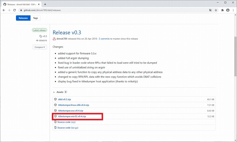The width and height of the screenshot is (237, 142).
Task: Click file icon beside Source code (tar.gz)
Action: pyautogui.click(x=55, y=128)
